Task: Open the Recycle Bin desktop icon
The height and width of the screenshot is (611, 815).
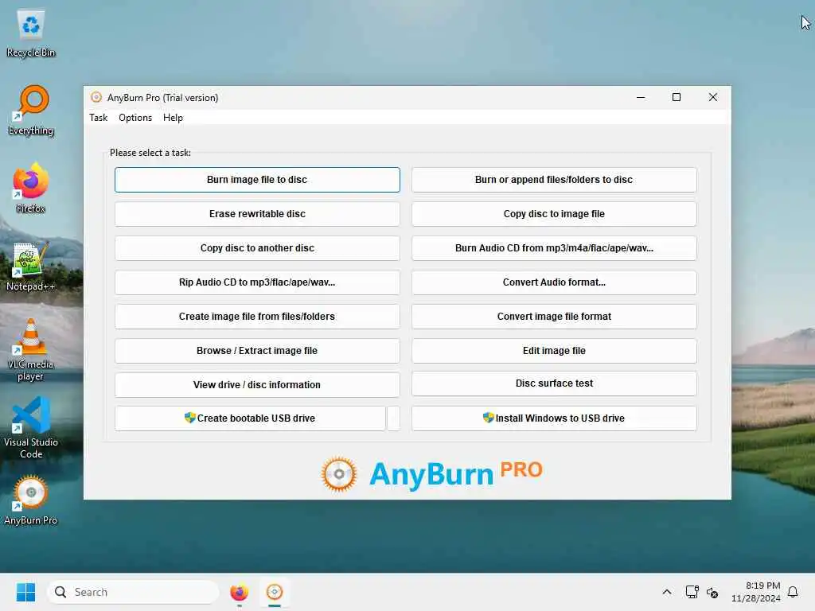Action: click(x=31, y=33)
